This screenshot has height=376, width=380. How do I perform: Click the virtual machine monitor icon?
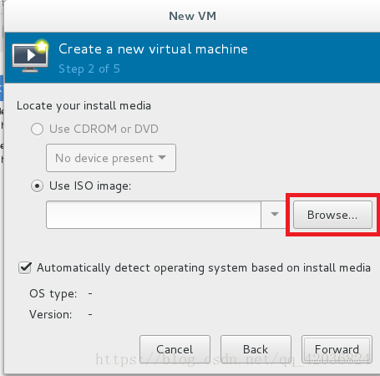30,56
